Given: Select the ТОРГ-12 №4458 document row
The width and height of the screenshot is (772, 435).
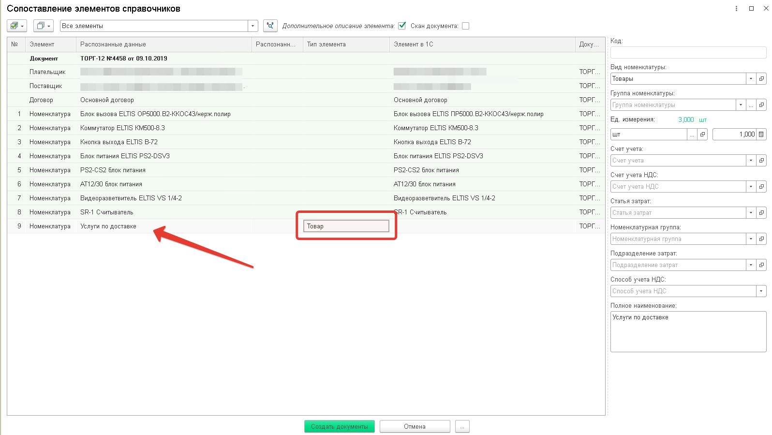Looking at the screenshot, I should pos(306,58).
